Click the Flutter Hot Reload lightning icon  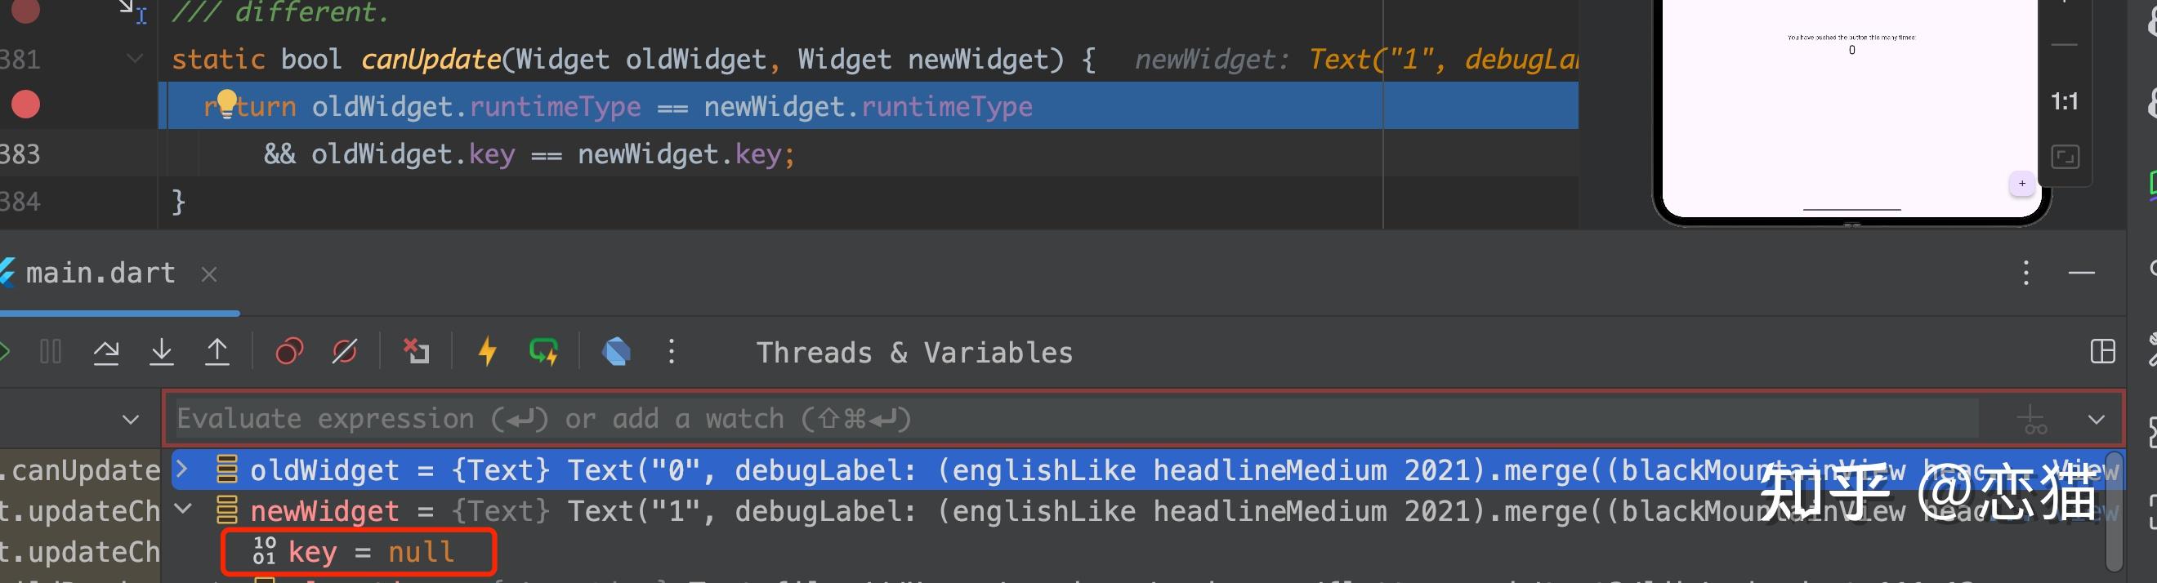487,352
